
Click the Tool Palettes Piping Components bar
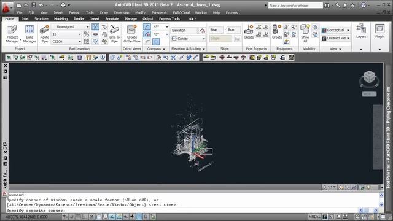click(x=388, y=138)
